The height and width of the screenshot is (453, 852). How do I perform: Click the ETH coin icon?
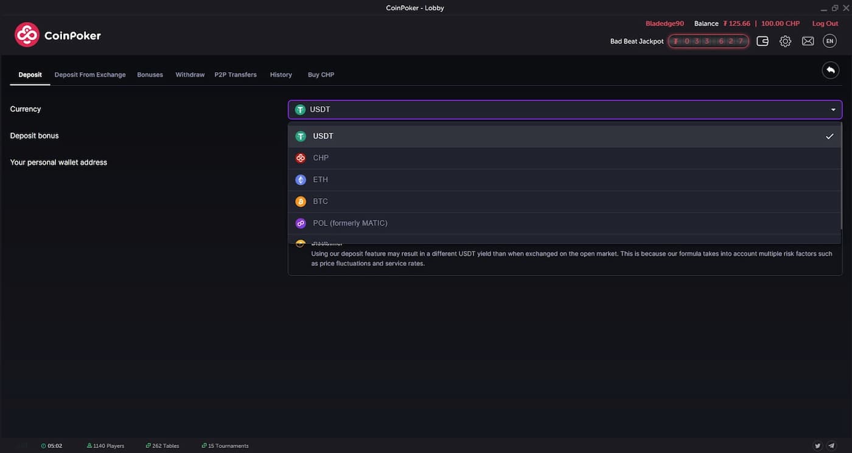pos(301,180)
